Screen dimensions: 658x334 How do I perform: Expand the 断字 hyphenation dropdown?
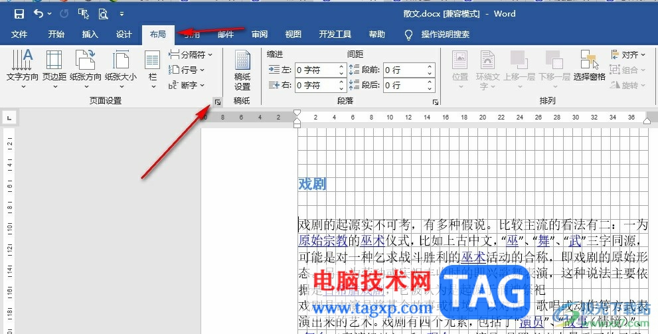coord(187,85)
